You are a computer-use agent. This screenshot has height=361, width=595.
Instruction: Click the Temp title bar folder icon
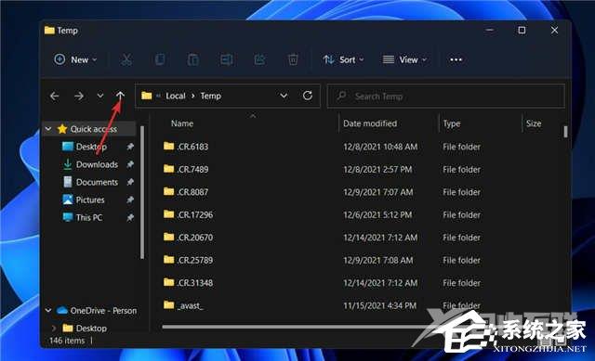[x=49, y=31]
